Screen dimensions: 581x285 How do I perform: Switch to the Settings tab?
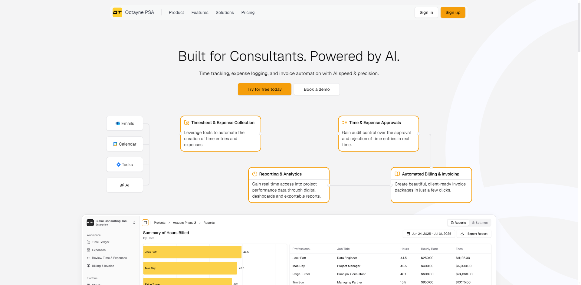click(480, 223)
